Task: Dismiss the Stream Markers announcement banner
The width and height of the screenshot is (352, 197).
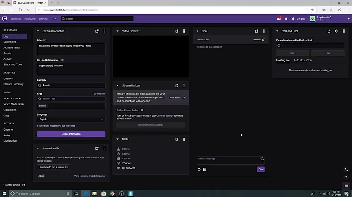Action: click(184, 98)
